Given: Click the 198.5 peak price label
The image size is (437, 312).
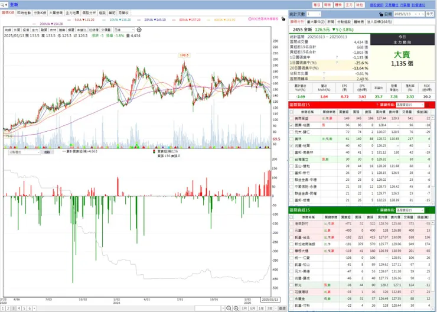Looking at the screenshot, I should (x=184, y=55).
